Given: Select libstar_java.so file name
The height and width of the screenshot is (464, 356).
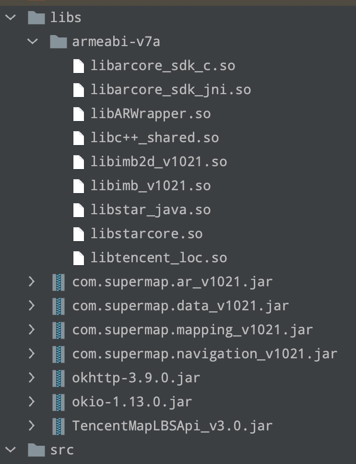Looking at the screenshot, I should [151, 210].
